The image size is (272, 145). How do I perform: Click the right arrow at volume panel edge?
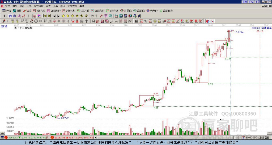pos(269,133)
